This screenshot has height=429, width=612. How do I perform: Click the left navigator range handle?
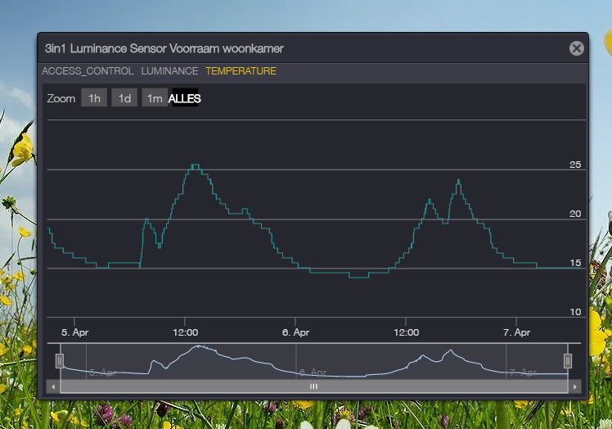59,361
